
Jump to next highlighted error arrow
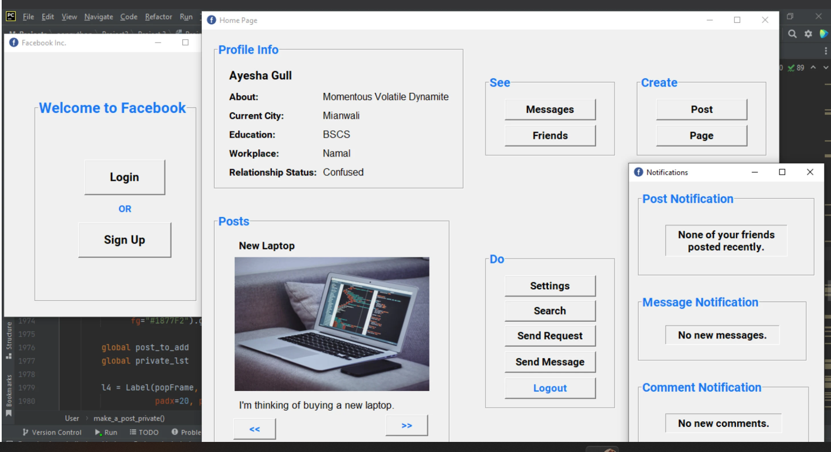pos(825,68)
